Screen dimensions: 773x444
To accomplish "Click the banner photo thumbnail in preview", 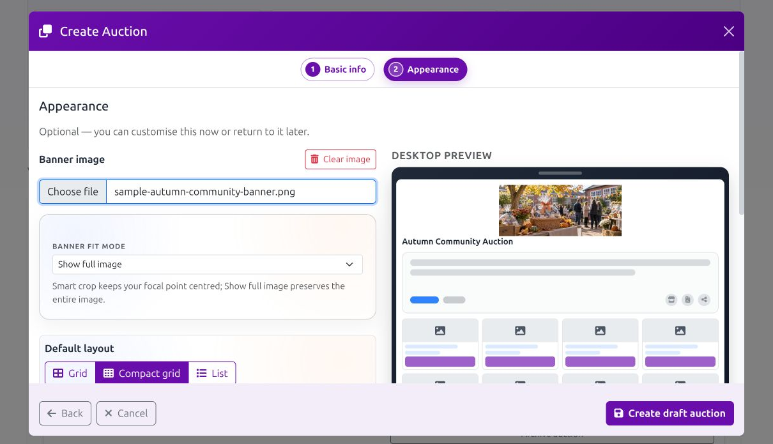I will [x=560, y=210].
